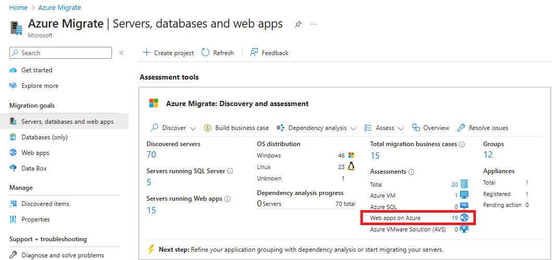552x260 pixels.
Task: Go to the Home breadcrumb link
Action: (17, 7)
